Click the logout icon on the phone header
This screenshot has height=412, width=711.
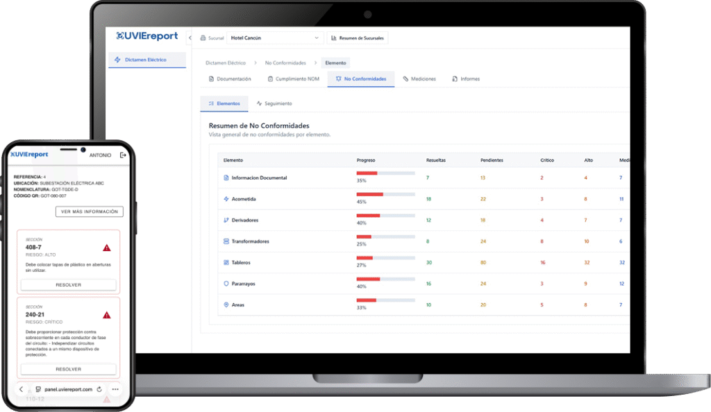point(123,155)
